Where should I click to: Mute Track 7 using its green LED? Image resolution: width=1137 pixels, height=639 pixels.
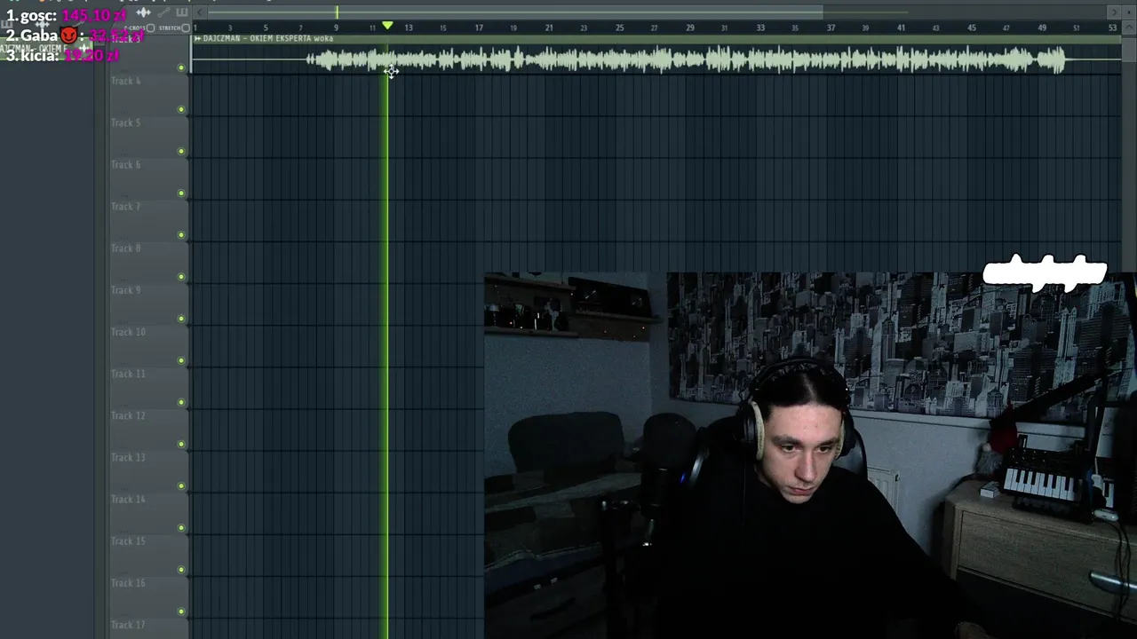click(181, 234)
